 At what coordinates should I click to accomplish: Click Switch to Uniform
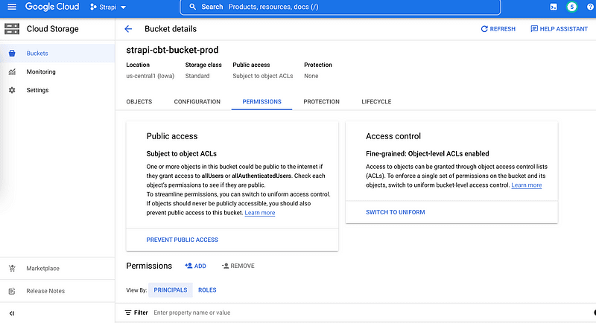pyautogui.click(x=396, y=212)
